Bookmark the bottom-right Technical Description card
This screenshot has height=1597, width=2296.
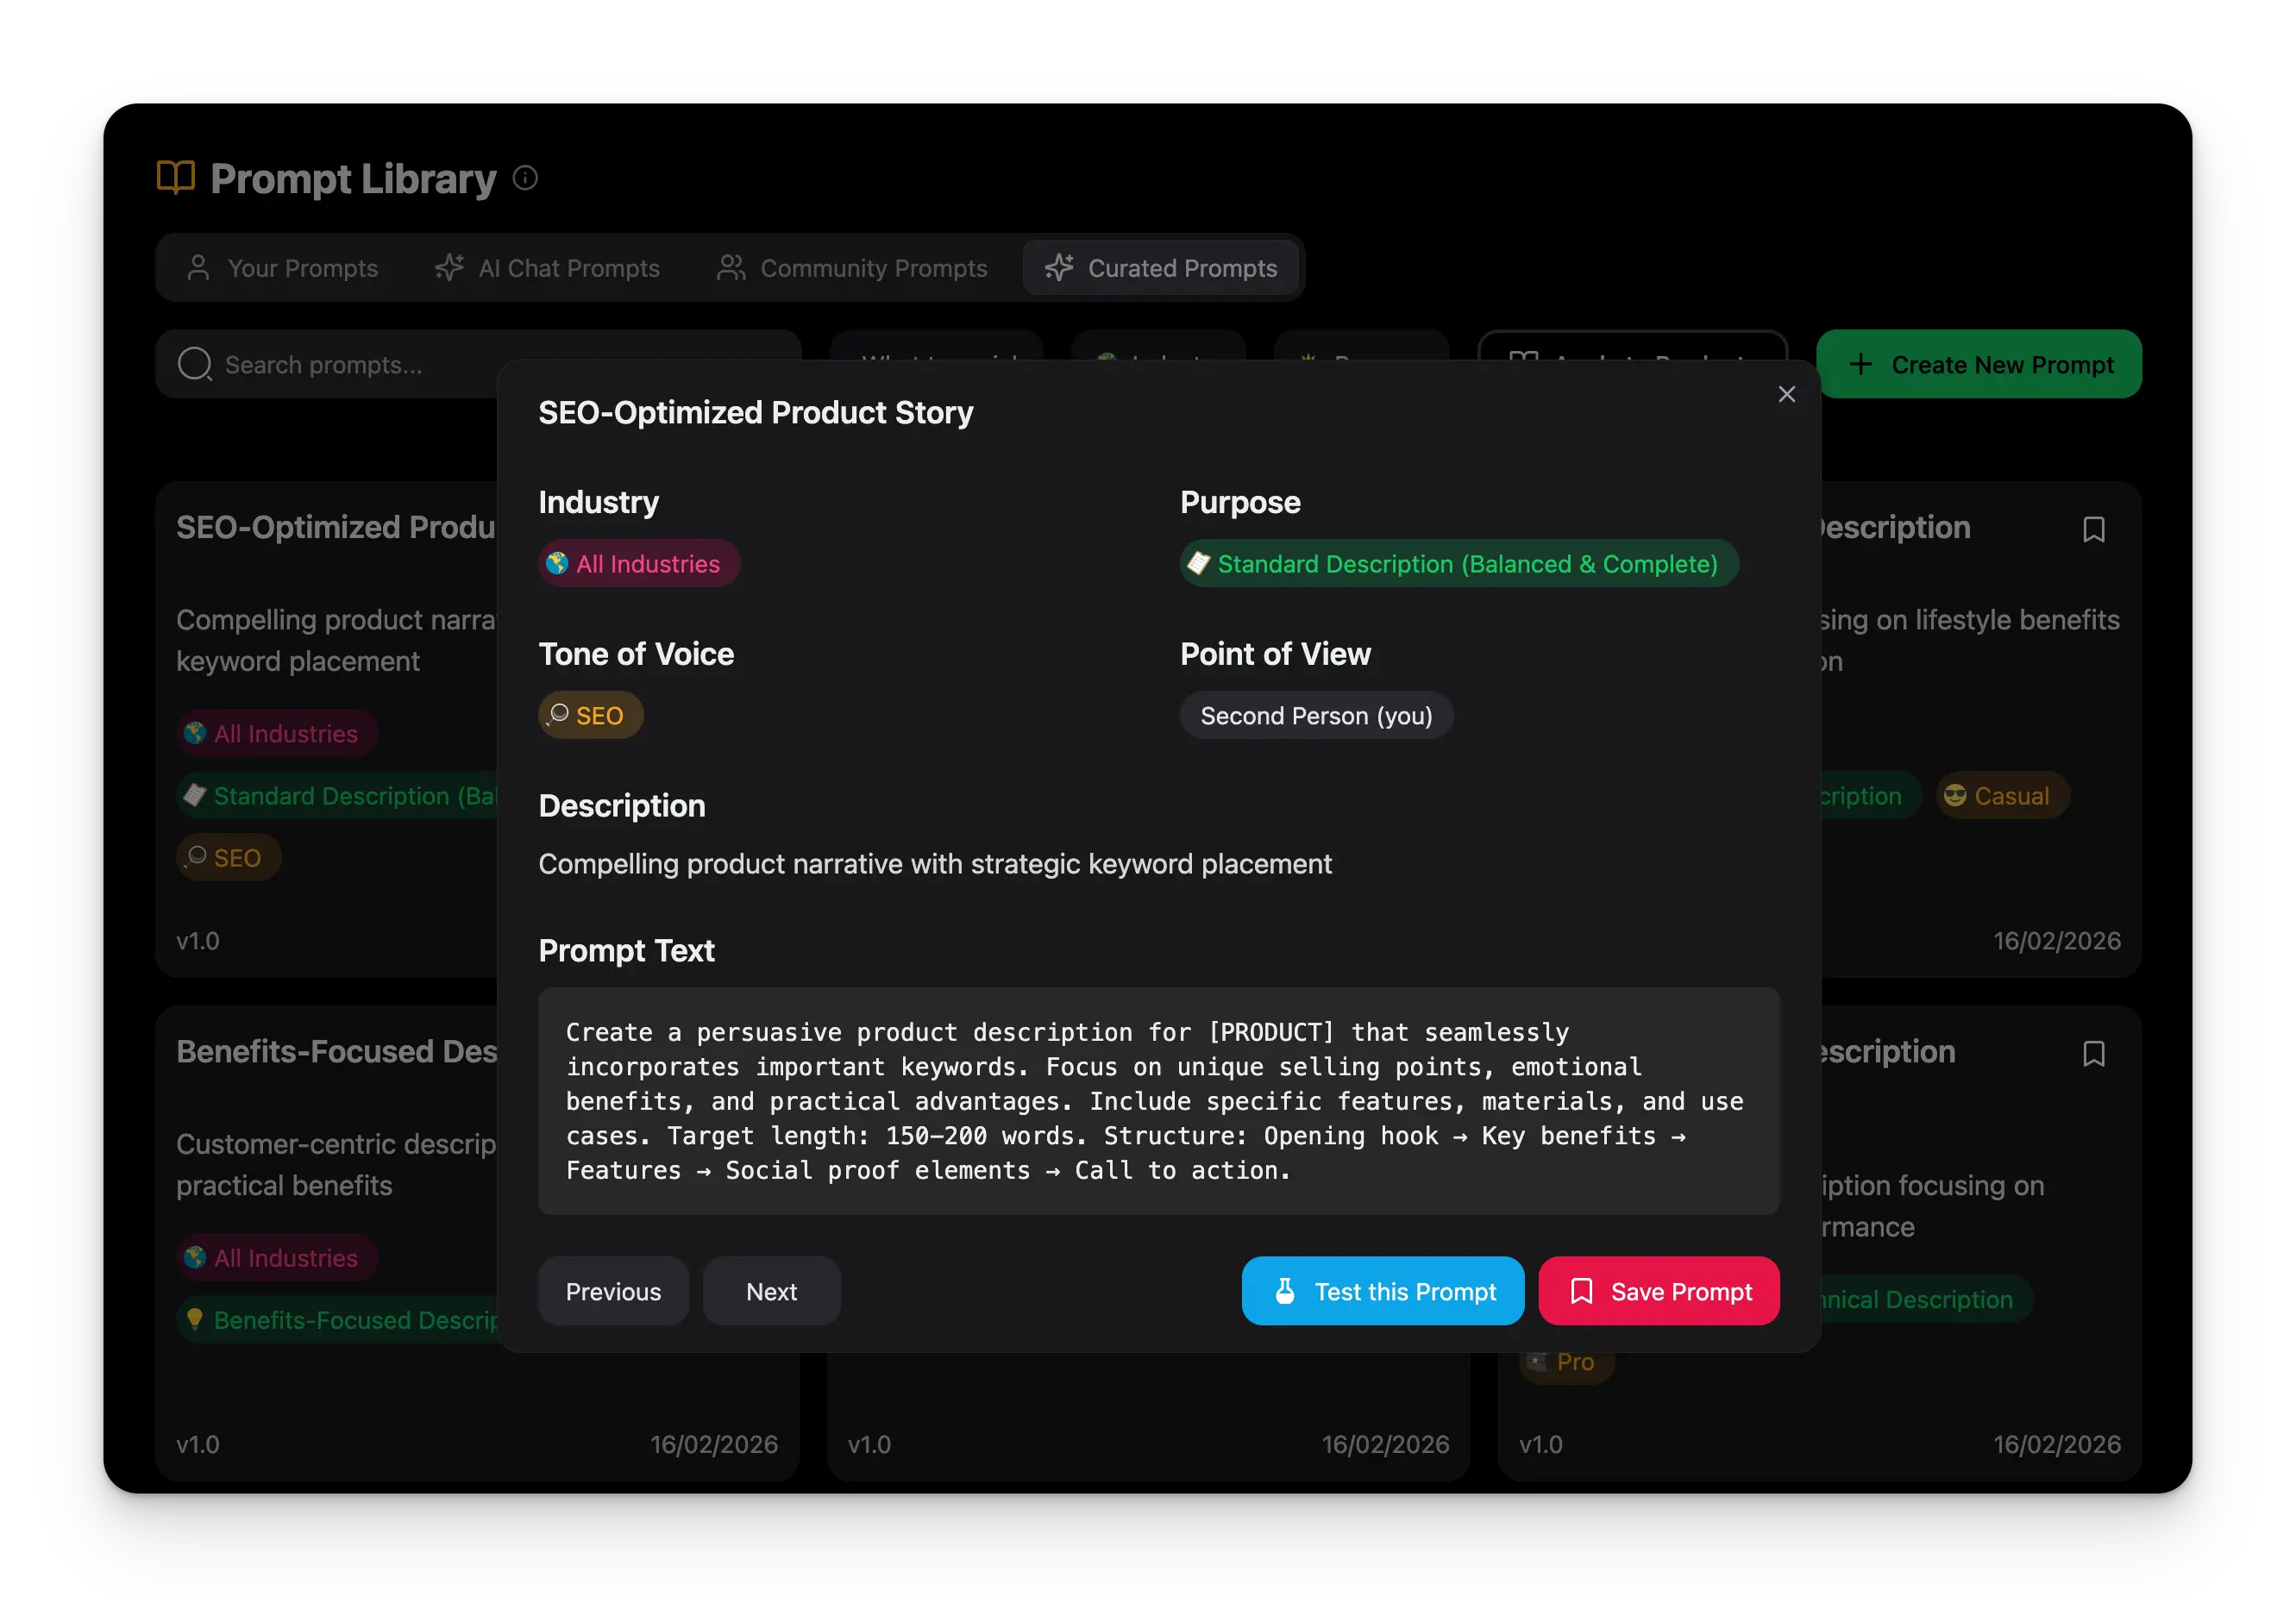(2095, 1053)
